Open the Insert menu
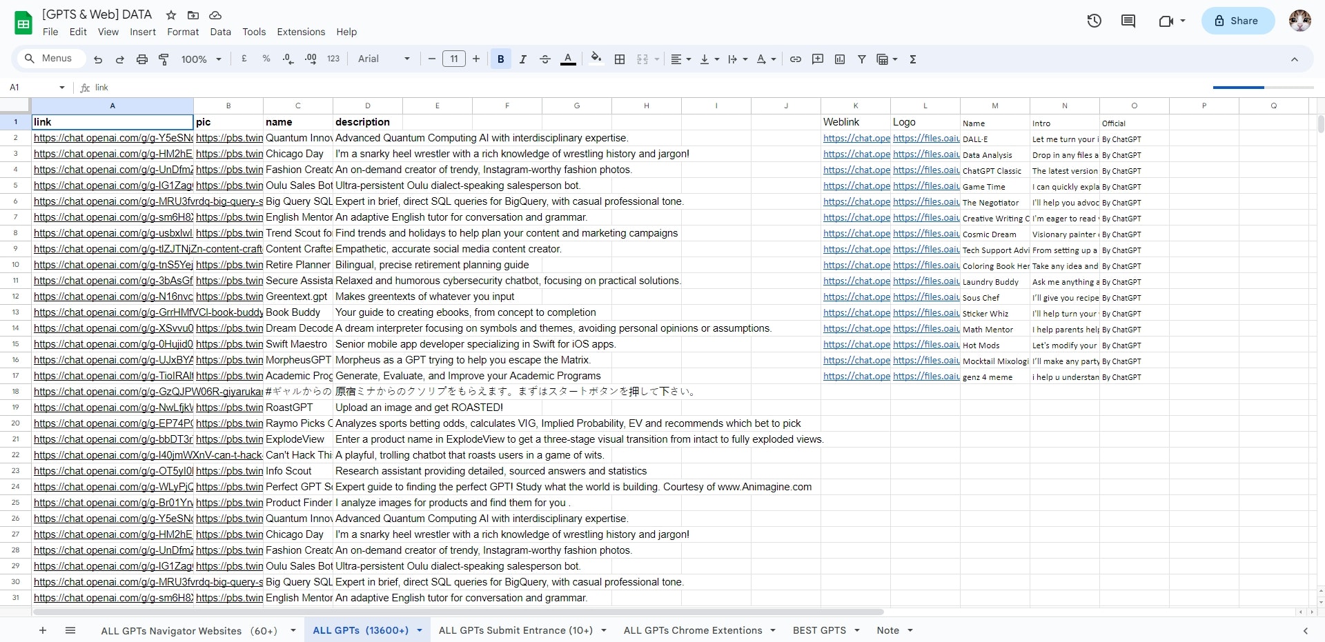Image resolution: width=1325 pixels, height=642 pixels. point(143,32)
